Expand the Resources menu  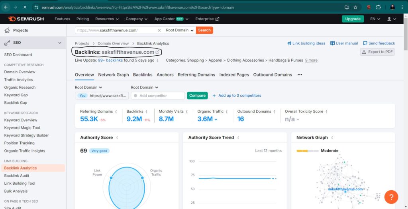[x=107, y=19]
